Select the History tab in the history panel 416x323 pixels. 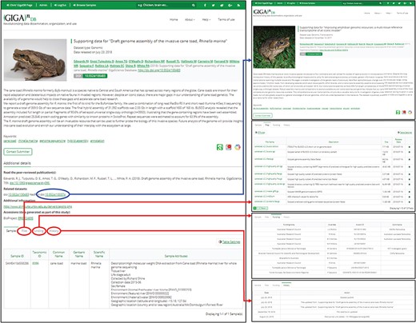[286, 285]
